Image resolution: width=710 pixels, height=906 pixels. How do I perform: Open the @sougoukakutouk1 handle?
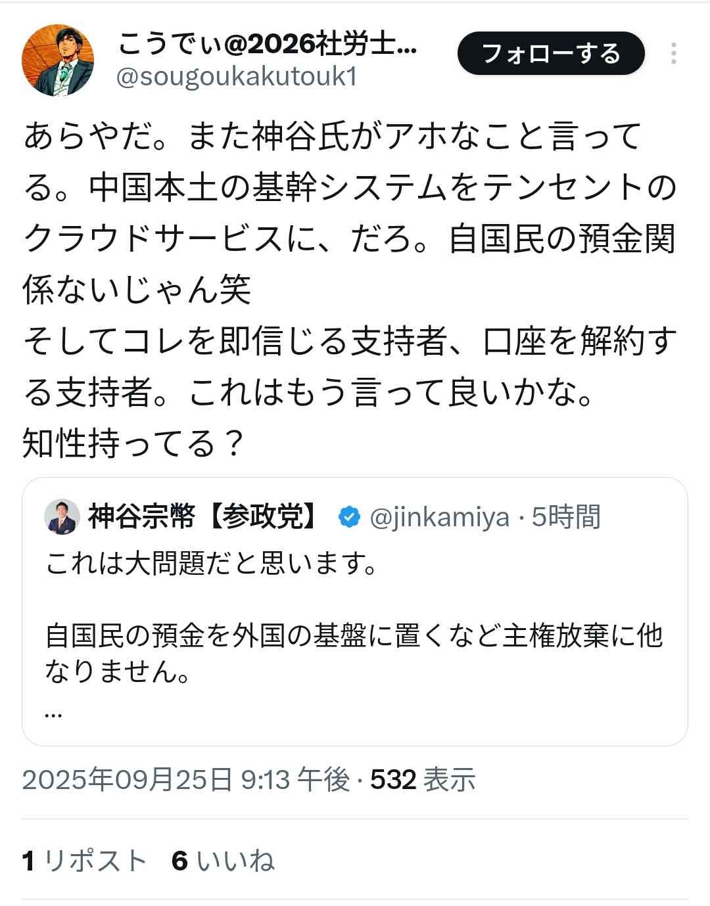237,77
